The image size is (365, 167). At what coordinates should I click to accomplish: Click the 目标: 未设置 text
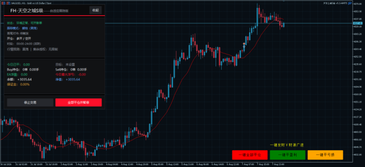tap(65, 64)
